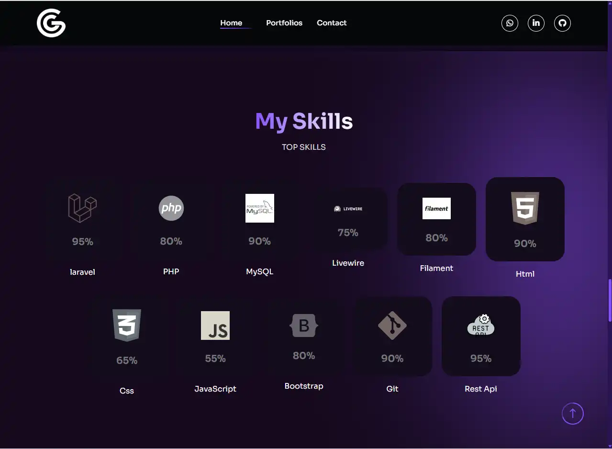The height and width of the screenshot is (449, 612).
Task: Open the WhatsApp social icon
Action: pyautogui.click(x=510, y=23)
